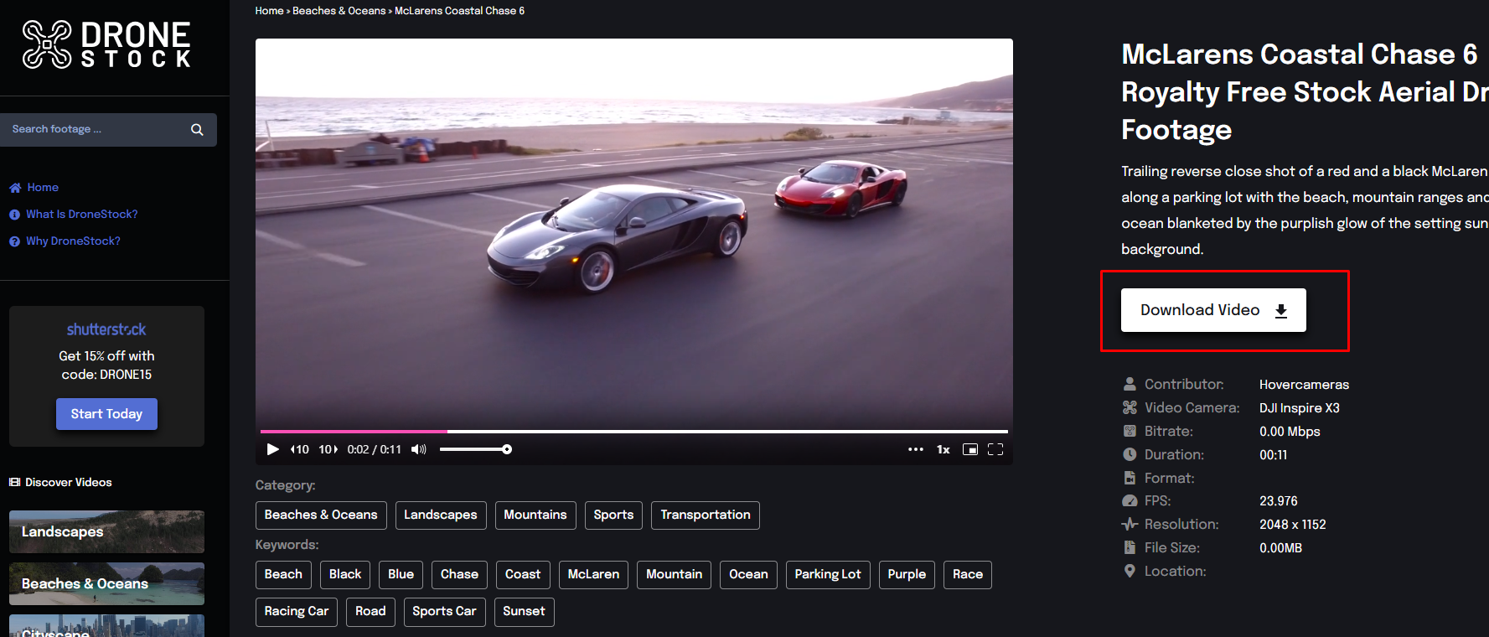1489x637 pixels.
Task: Go to Beaches & Oceans breadcrumb
Action: click(339, 11)
